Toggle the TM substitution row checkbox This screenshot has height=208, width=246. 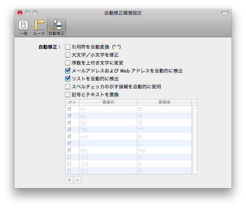(x=69, y=130)
